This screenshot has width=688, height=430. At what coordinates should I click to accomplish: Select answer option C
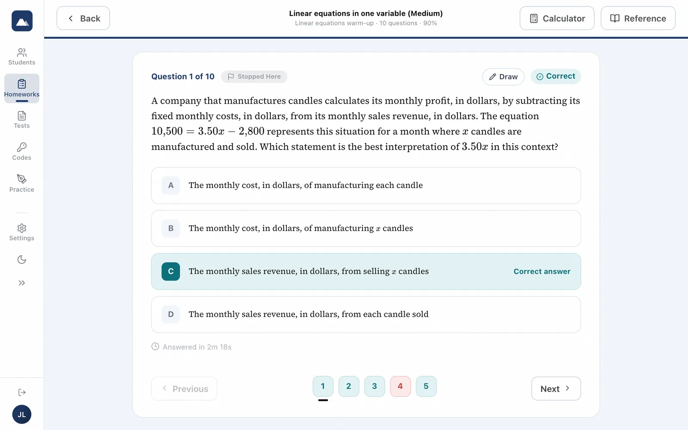coord(366,271)
